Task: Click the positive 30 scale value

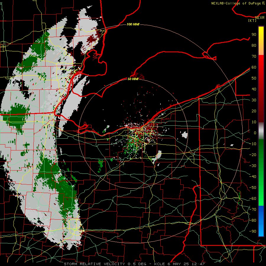Action: 254,100
